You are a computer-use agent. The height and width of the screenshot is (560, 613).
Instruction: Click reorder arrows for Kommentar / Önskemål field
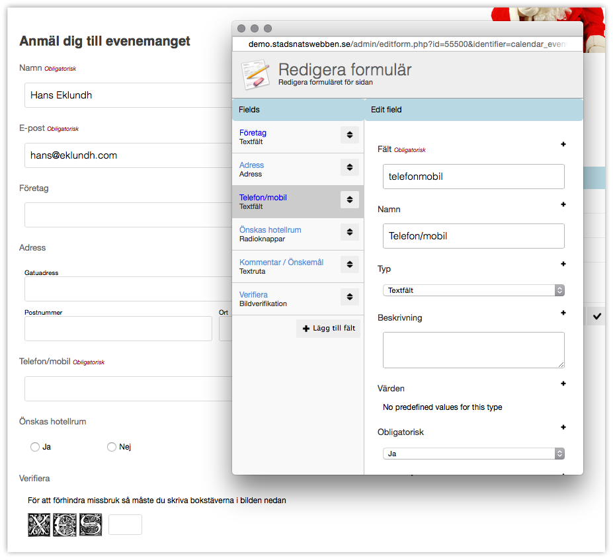click(350, 264)
